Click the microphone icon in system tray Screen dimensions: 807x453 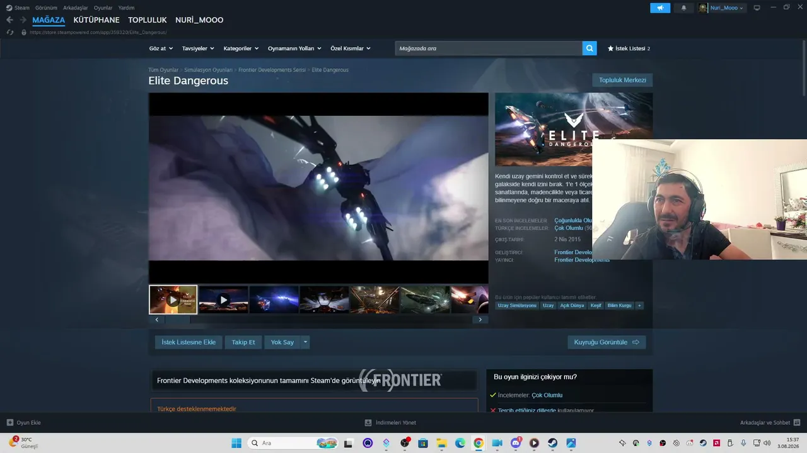point(744,443)
